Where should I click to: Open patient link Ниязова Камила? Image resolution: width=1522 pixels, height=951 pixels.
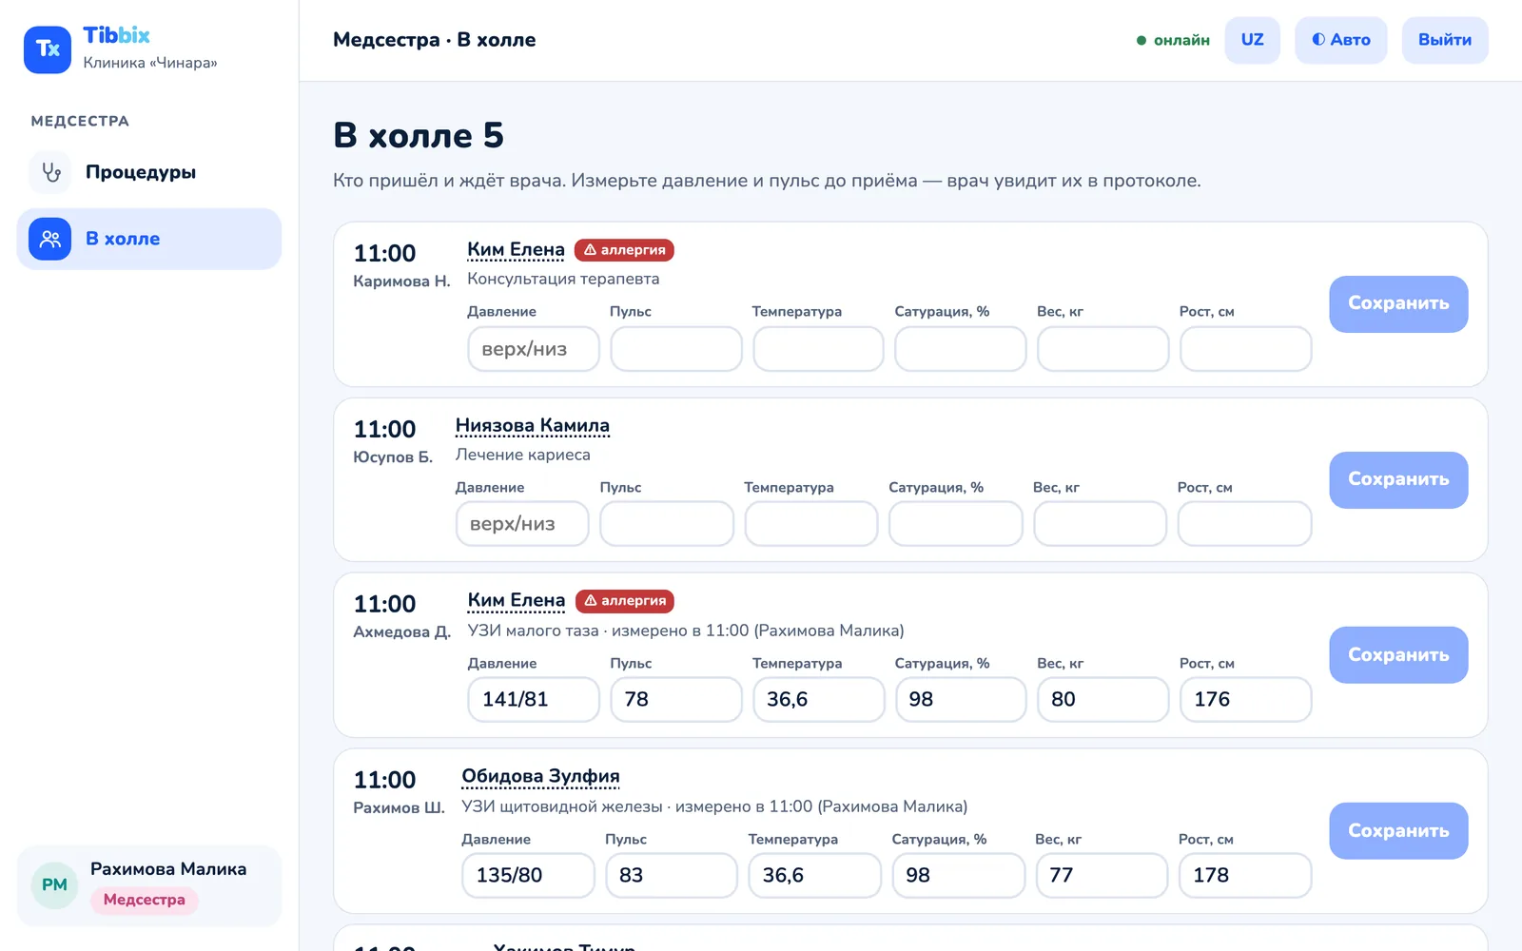(533, 426)
